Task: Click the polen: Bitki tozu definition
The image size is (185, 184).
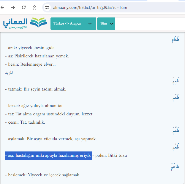Action: 111,155
